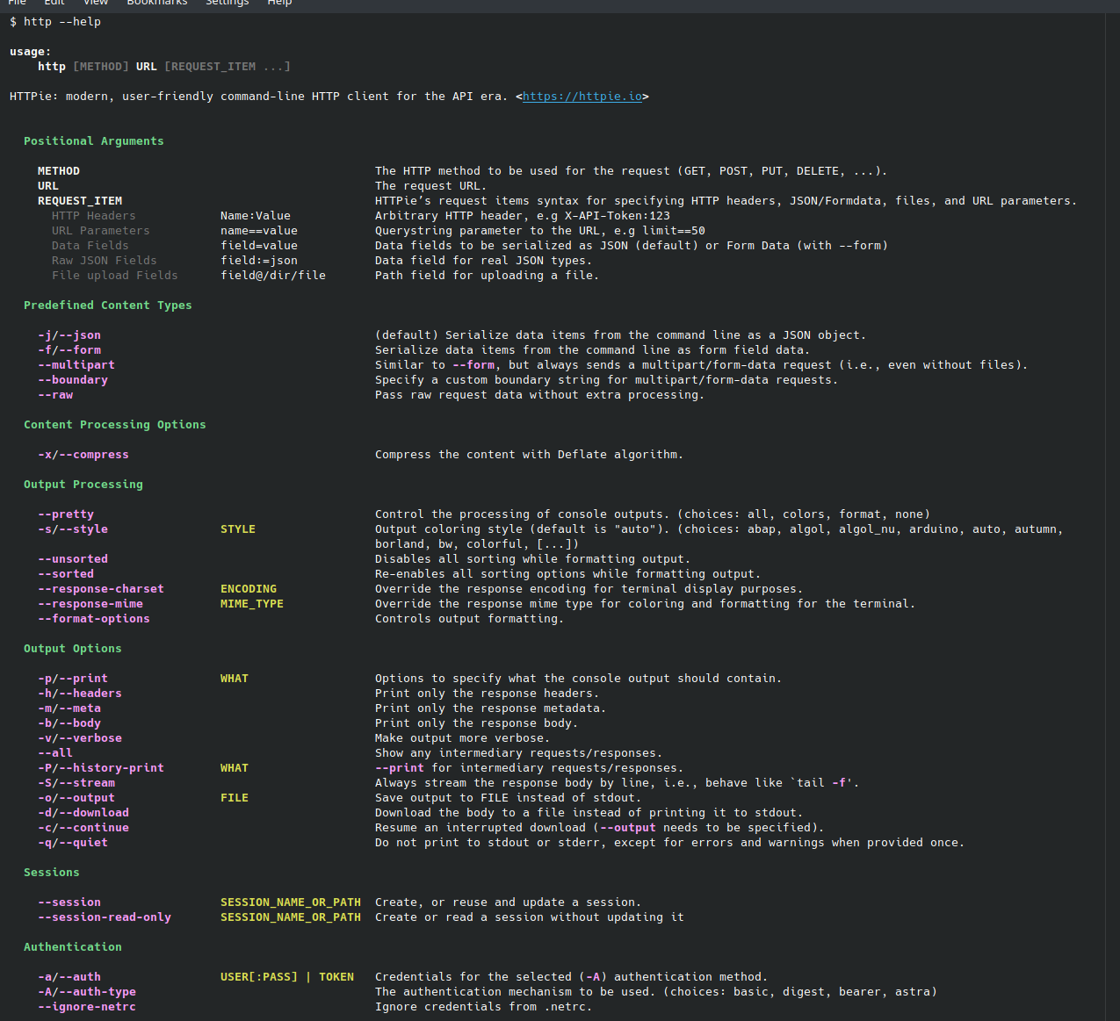Click the '--format-options' option
This screenshot has height=1021, width=1120.
coord(94,619)
